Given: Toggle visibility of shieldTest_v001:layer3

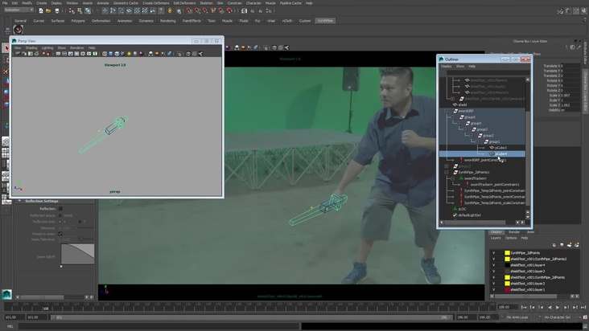Looking at the screenshot, I should click(493, 272).
